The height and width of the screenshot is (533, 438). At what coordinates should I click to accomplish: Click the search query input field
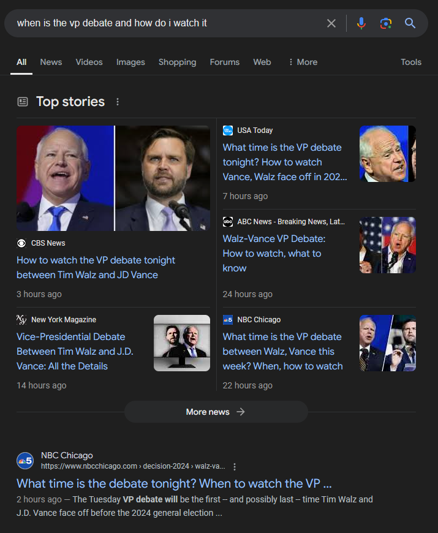coord(167,23)
